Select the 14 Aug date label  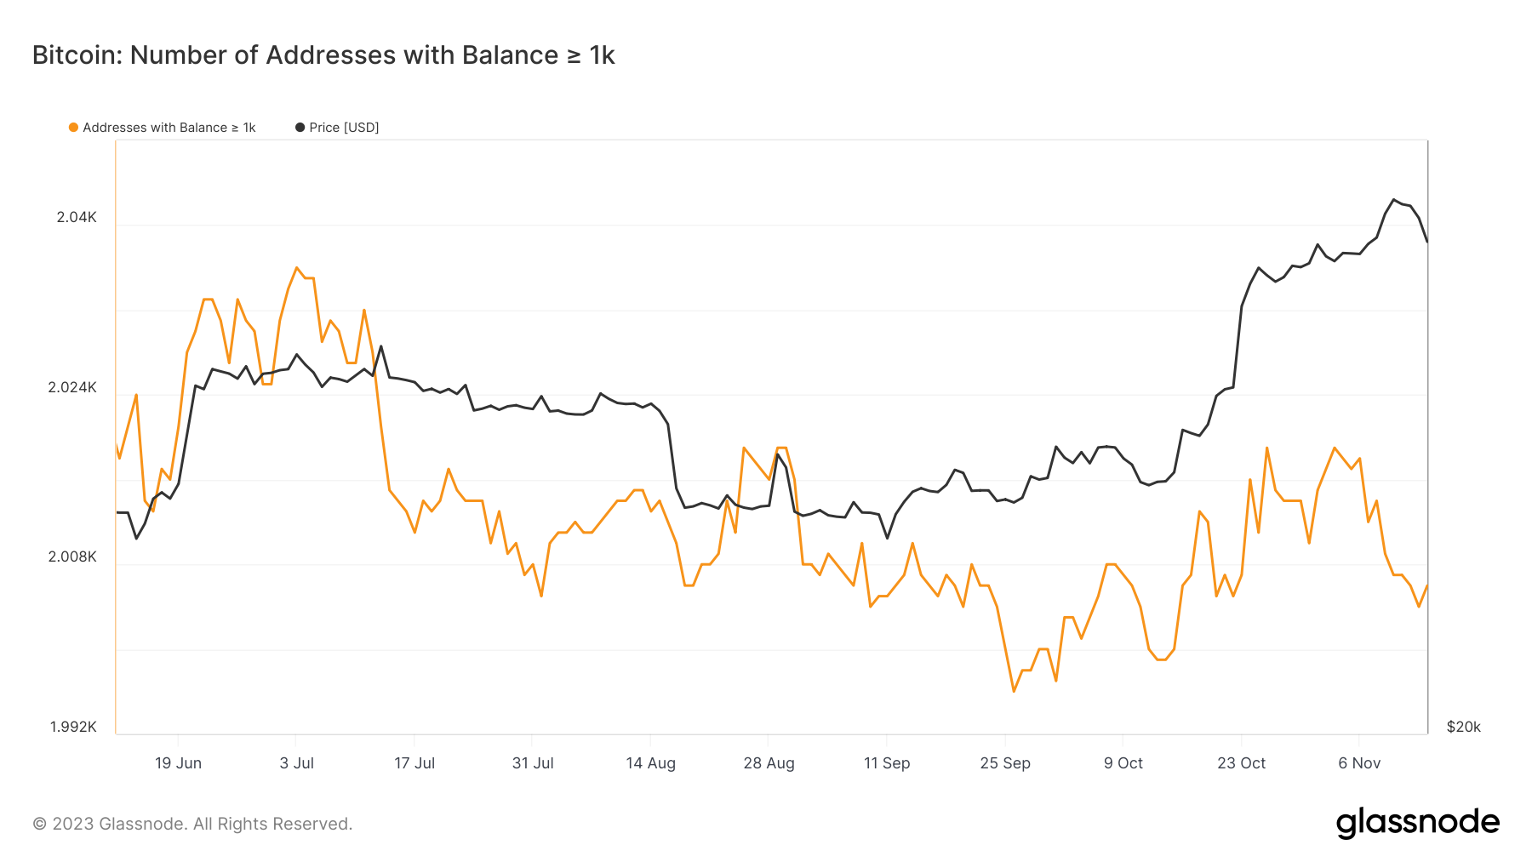tap(650, 763)
